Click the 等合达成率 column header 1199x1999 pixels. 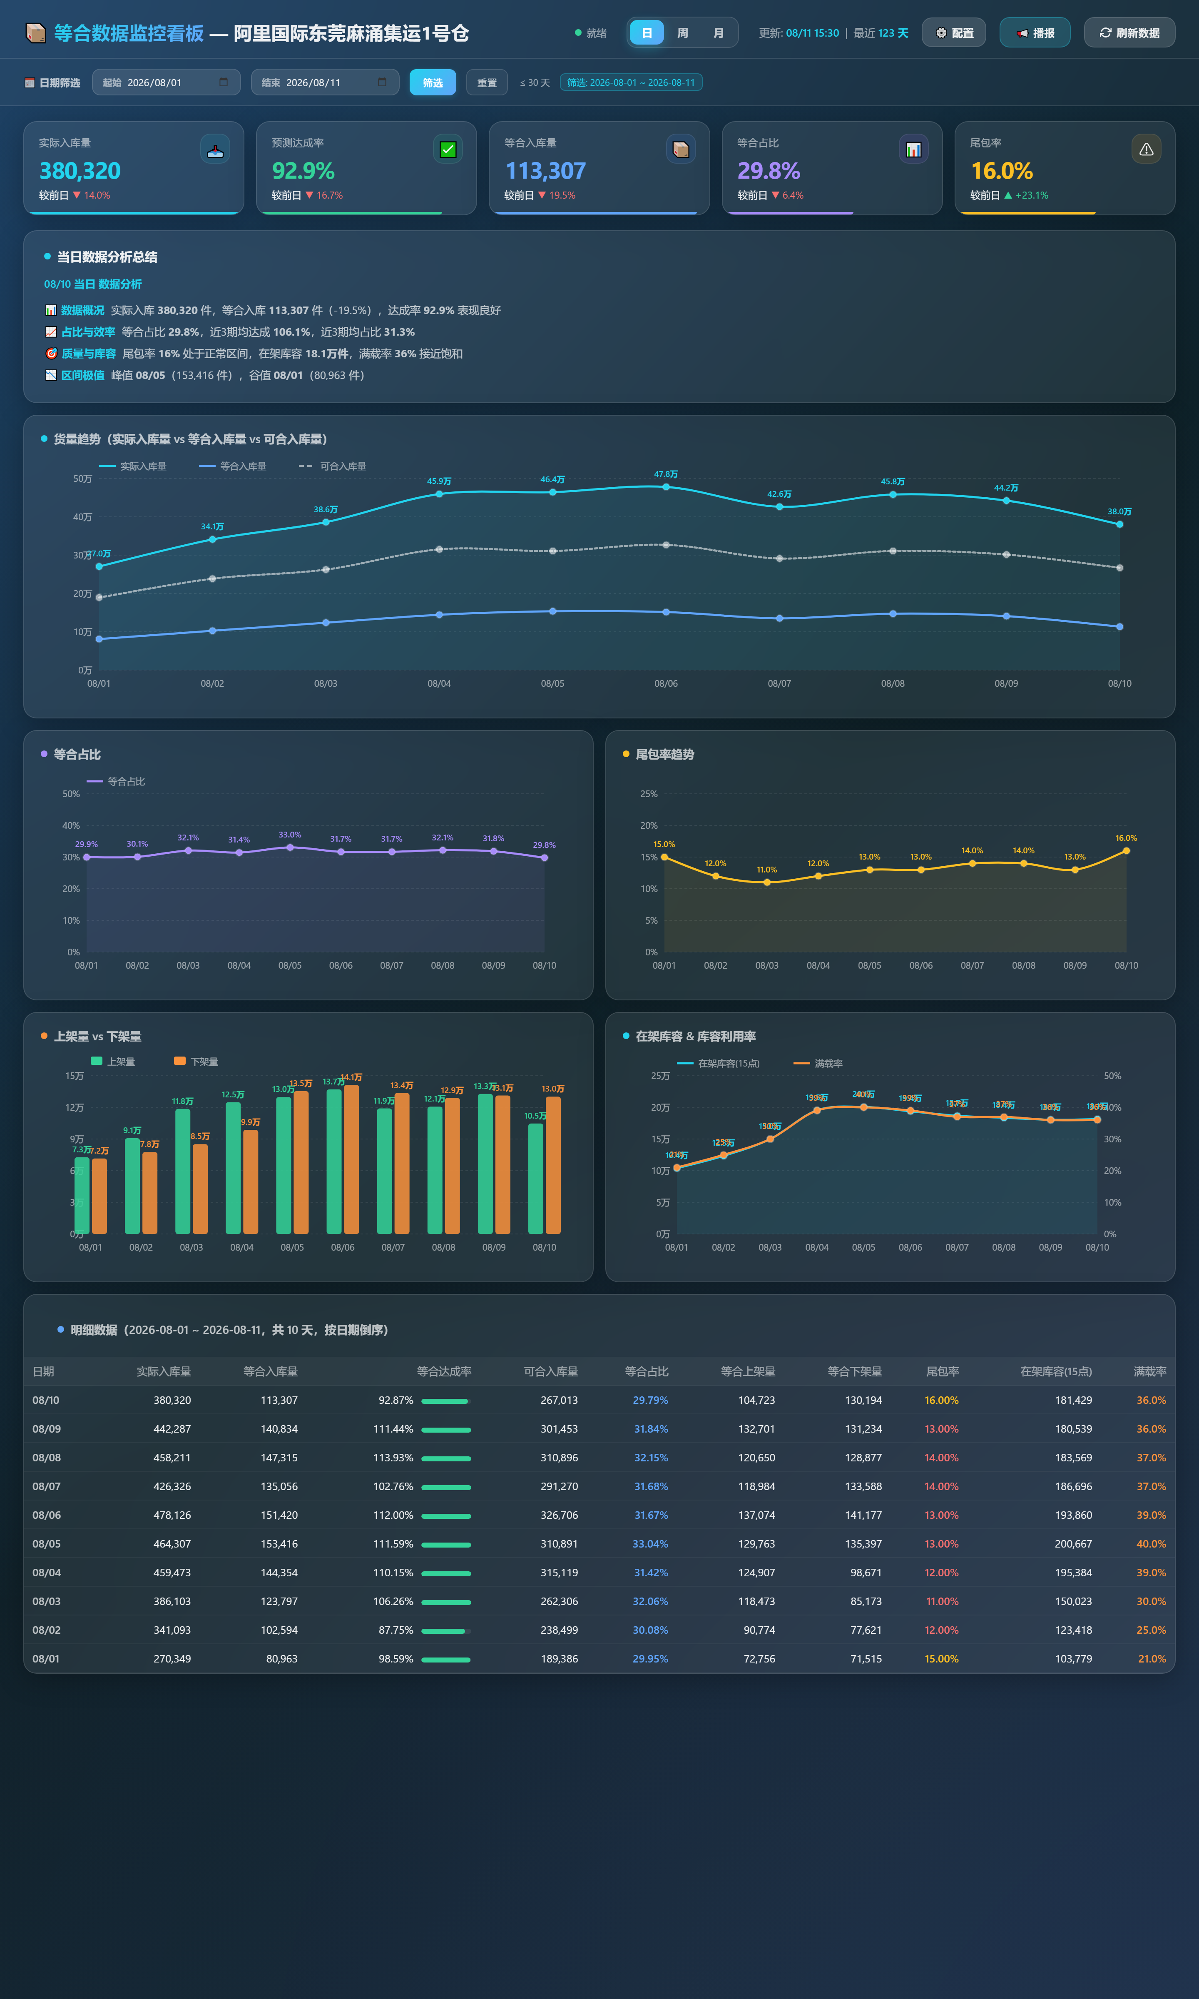(x=444, y=1371)
